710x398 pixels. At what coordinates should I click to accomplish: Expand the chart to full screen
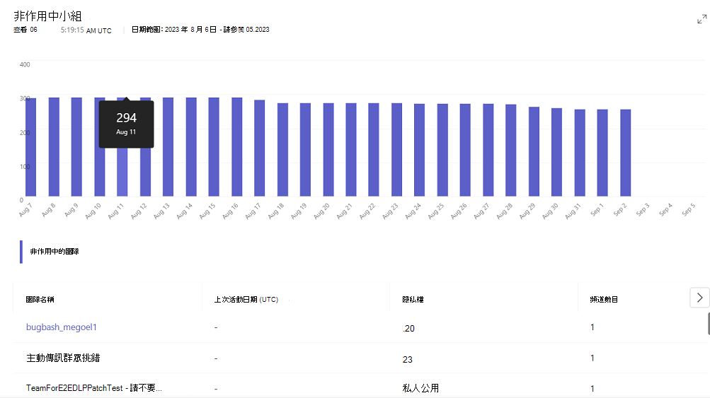pyautogui.click(x=702, y=20)
